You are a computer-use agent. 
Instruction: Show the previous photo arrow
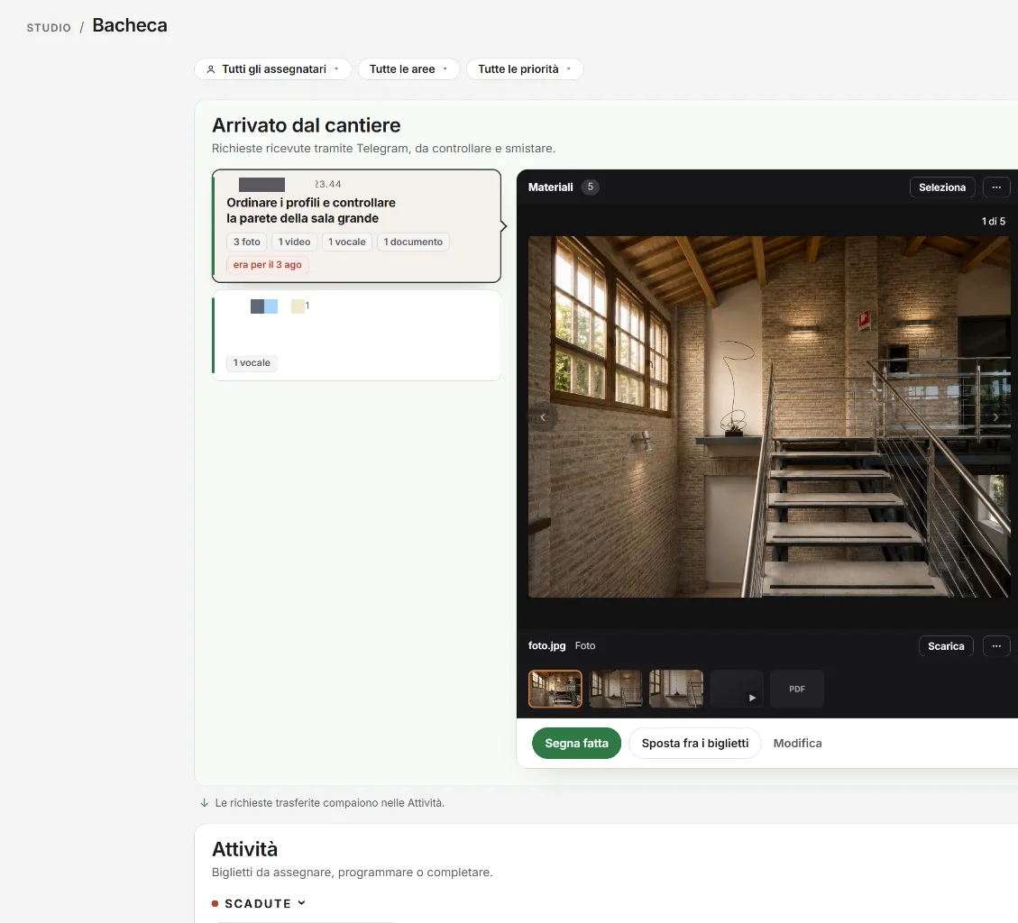click(543, 417)
